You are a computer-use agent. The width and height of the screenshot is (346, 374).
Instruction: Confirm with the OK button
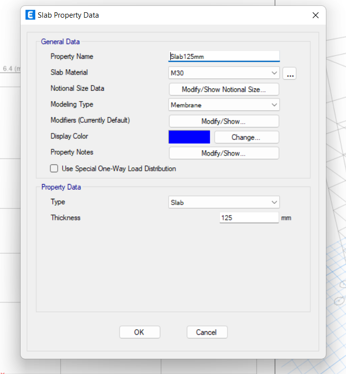140,332
